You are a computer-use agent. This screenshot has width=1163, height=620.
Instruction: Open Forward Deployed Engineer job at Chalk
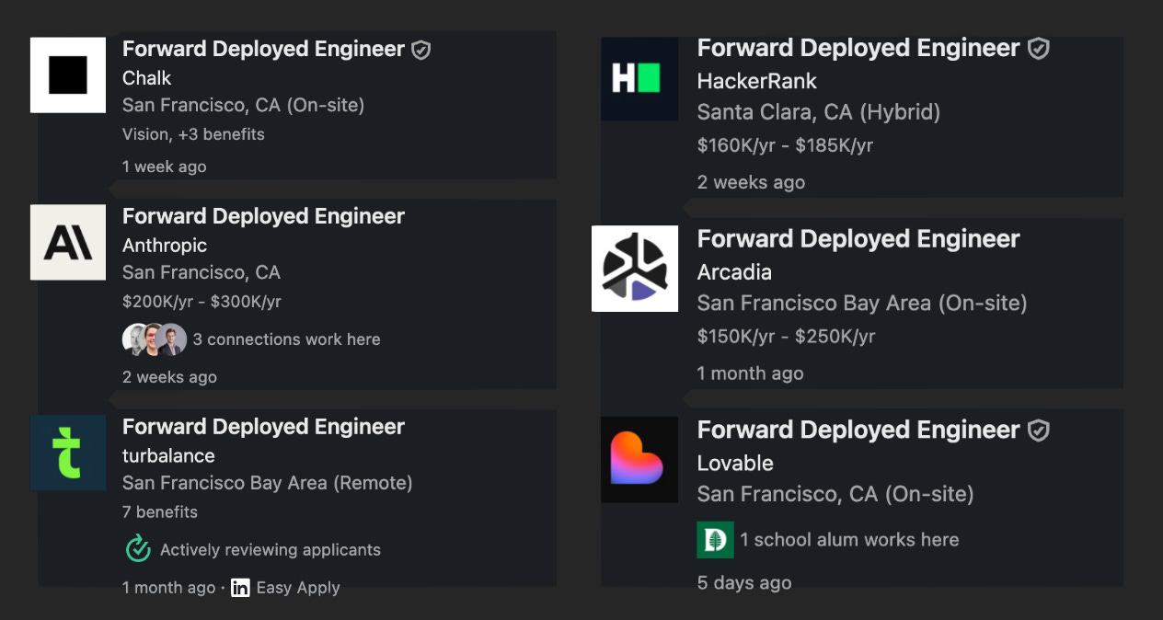pos(264,49)
